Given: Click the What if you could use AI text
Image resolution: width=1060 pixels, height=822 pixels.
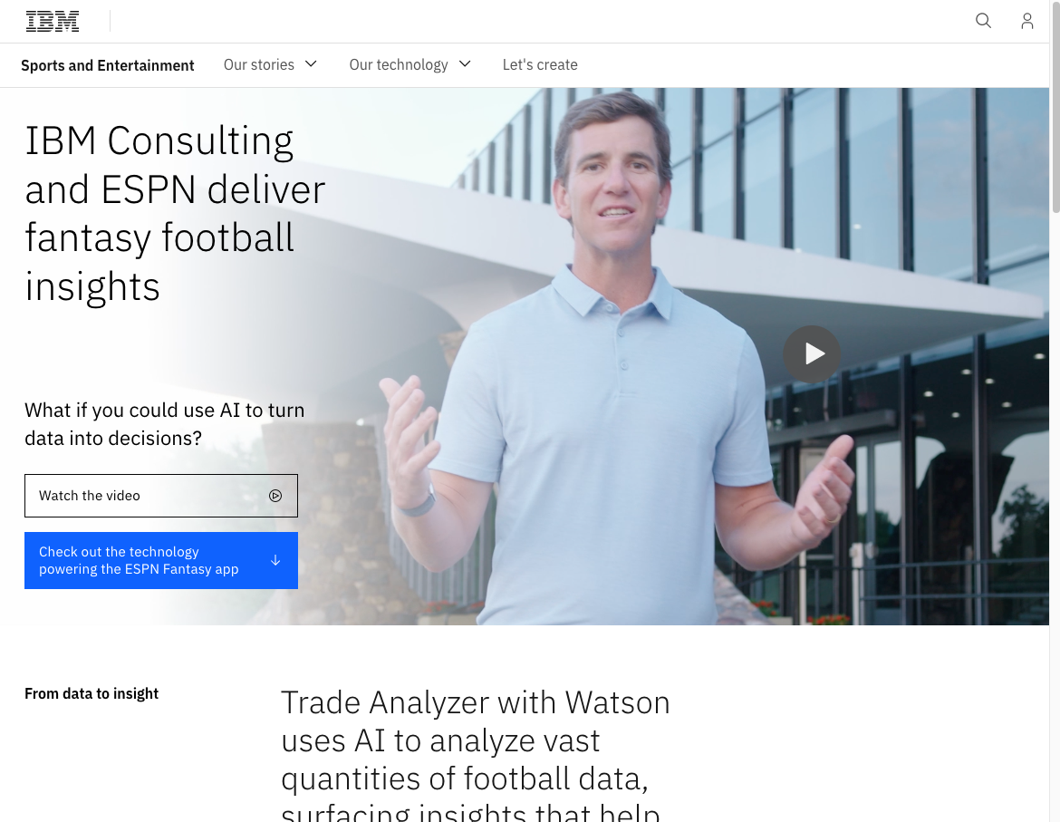Looking at the screenshot, I should (164, 424).
